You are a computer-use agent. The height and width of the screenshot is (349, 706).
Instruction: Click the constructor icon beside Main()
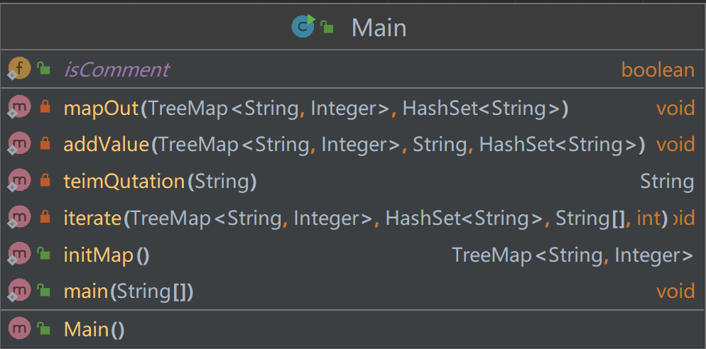tap(19, 329)
